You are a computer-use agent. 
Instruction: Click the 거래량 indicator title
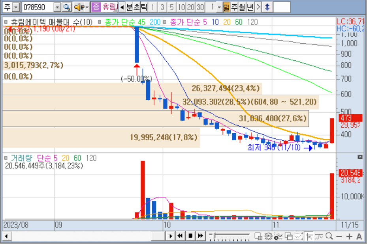coord(22,158)
